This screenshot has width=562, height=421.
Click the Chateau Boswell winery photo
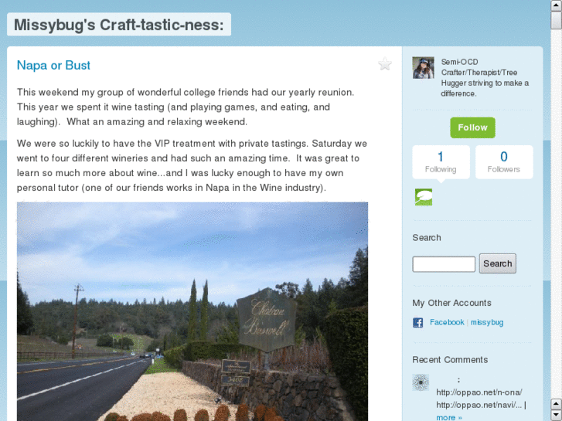pyautogui.click(x=192, y=311)
